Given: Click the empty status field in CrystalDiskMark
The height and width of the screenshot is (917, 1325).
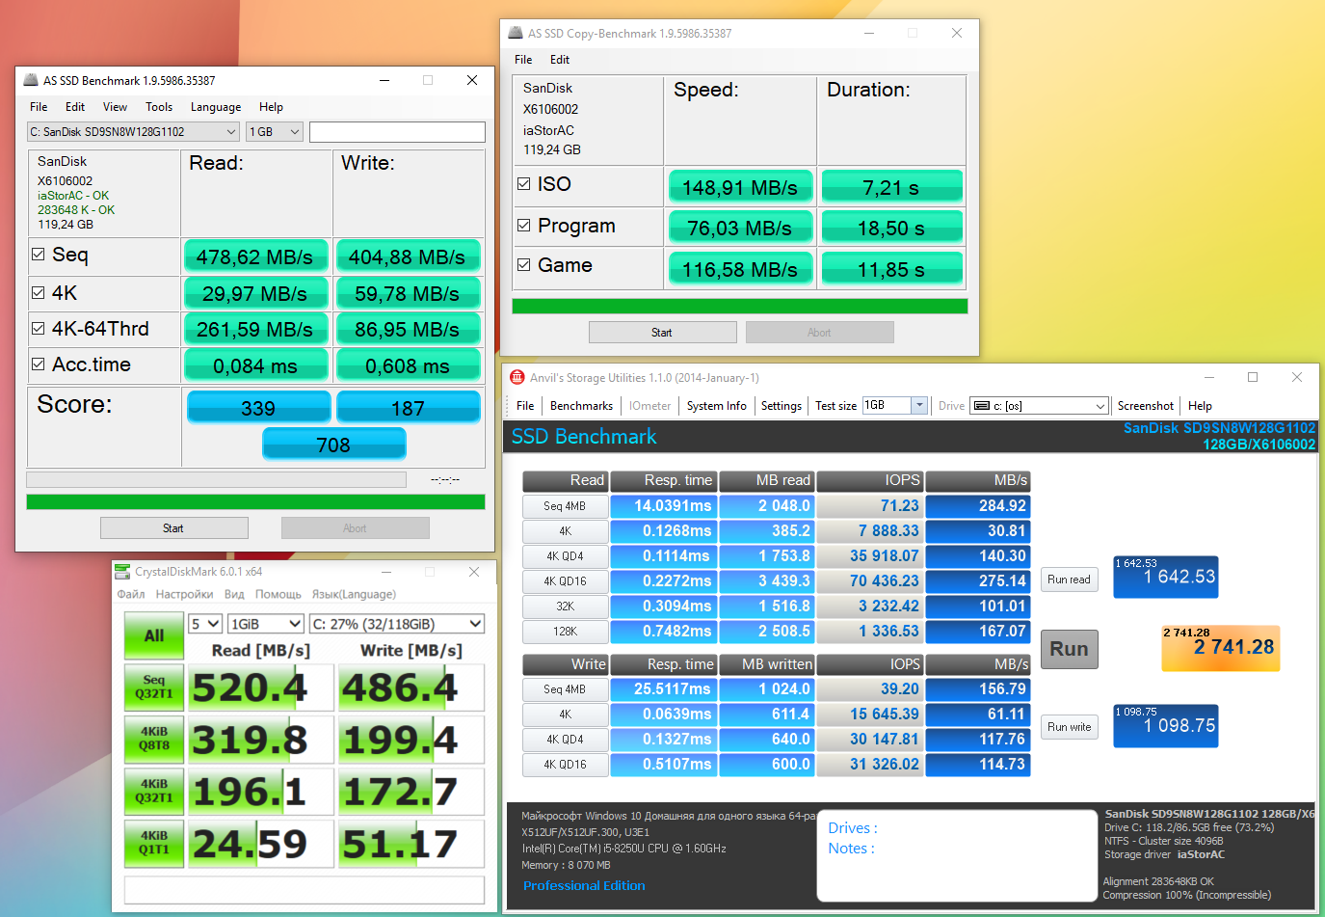Looking at the screenshot, I should [x=305, y=889].
